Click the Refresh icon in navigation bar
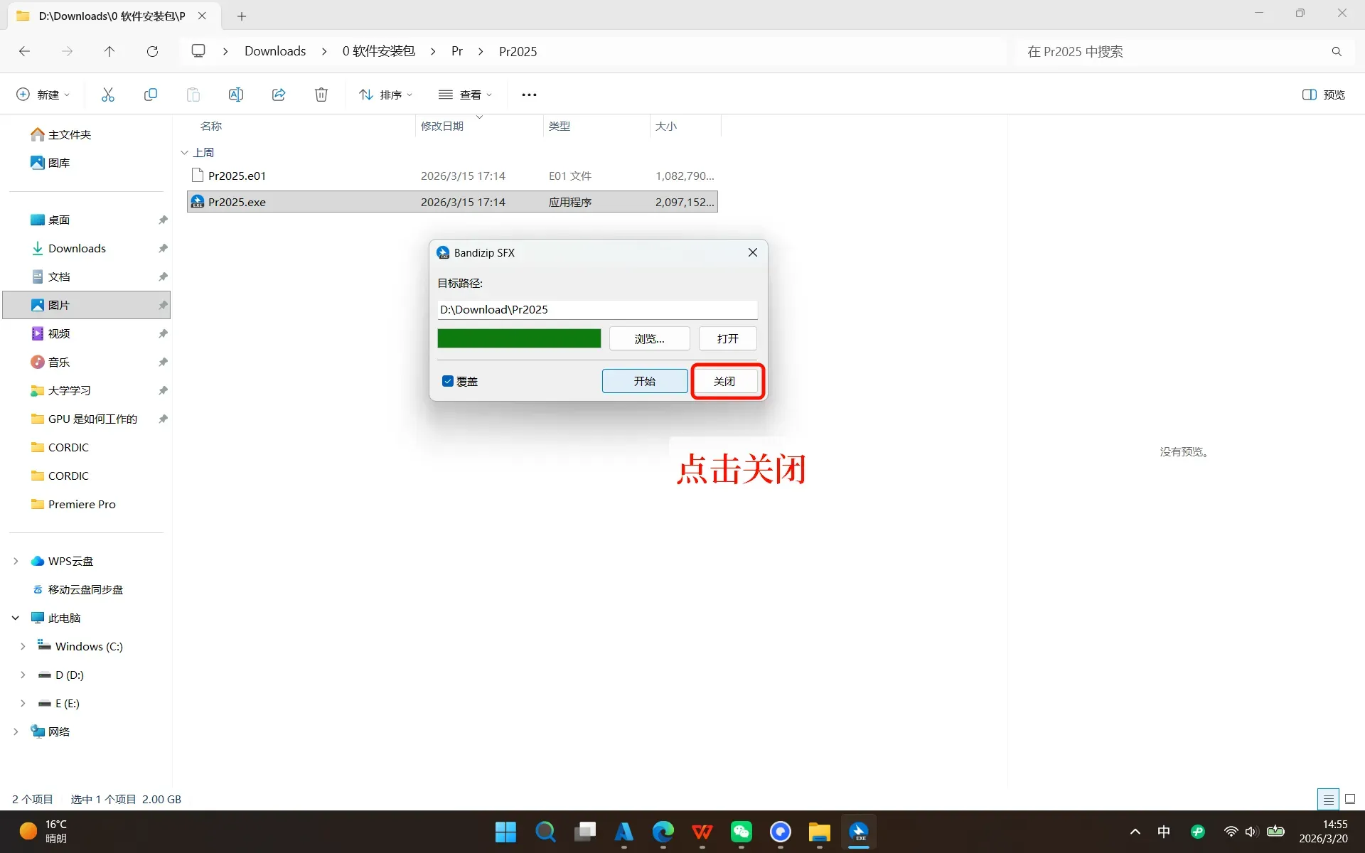Screen dimensions: 1365x853 coord(152,51)
